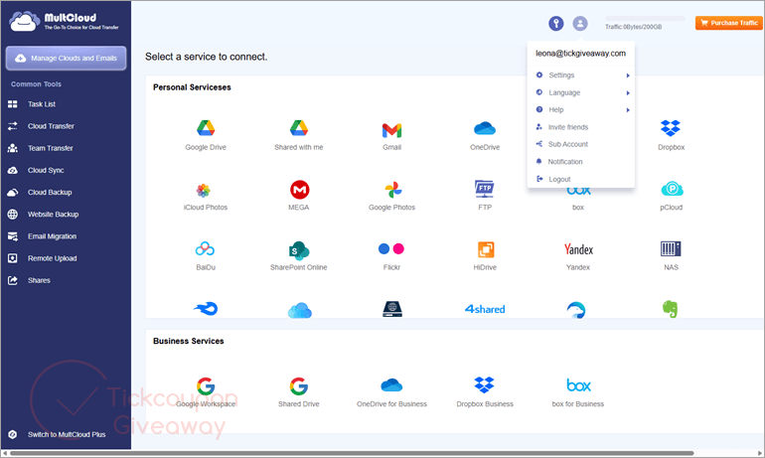This screenshot has height=458, width=765.
Task: Connect Gmail service
Action: 391,136
